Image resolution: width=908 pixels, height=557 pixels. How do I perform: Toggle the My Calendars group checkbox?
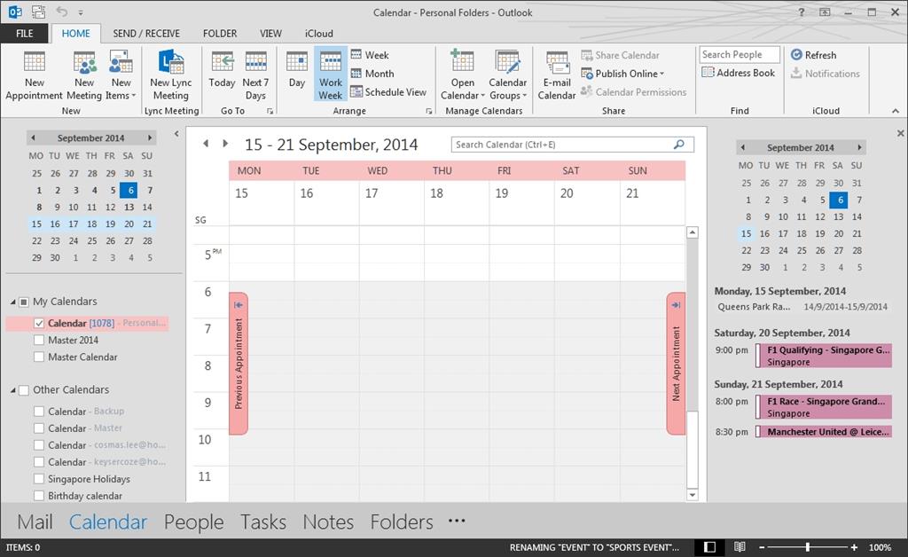click(24, 302)
